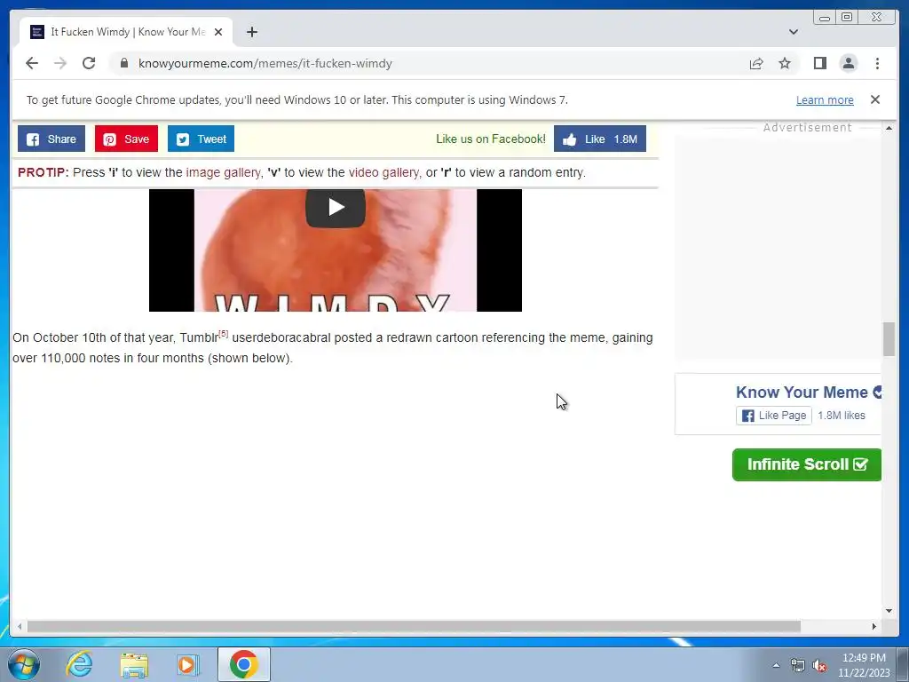Open Chrome side panel
This screenshot has height=682, width=909.
[x=819, y=63]
